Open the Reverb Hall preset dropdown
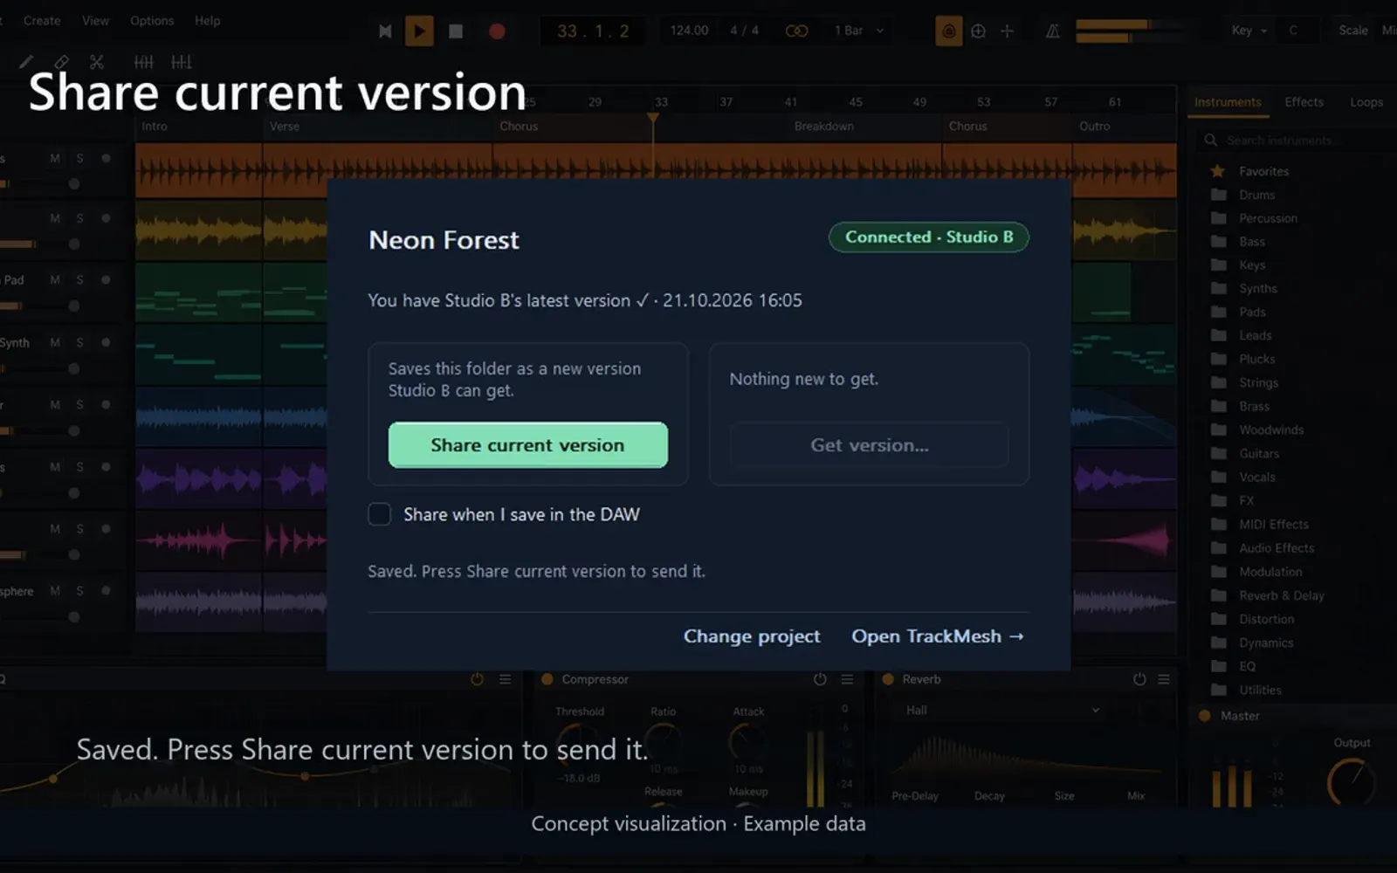The image size is (1397, 873). point(1002,711)
